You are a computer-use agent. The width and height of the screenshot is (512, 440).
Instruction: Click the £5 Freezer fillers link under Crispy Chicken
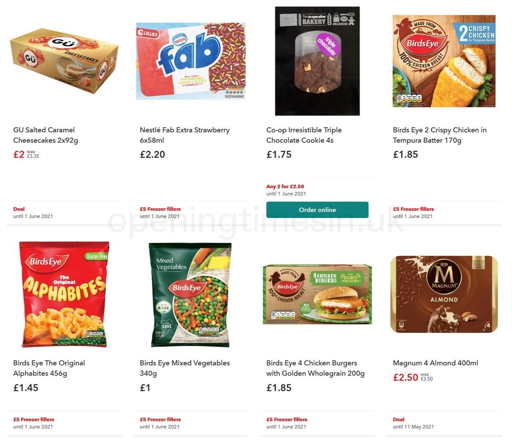[413, 209]
